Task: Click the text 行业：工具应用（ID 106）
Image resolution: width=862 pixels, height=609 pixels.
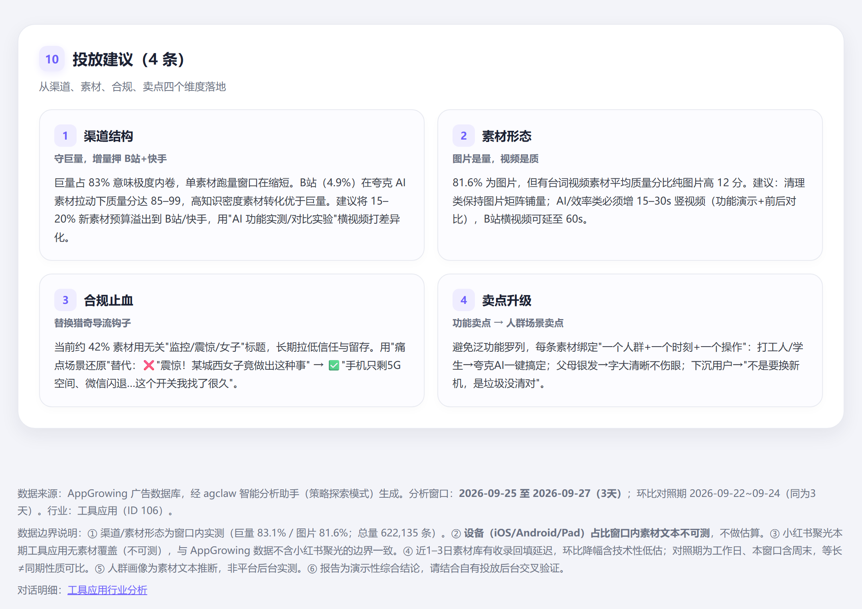Action: coord(106,510)
